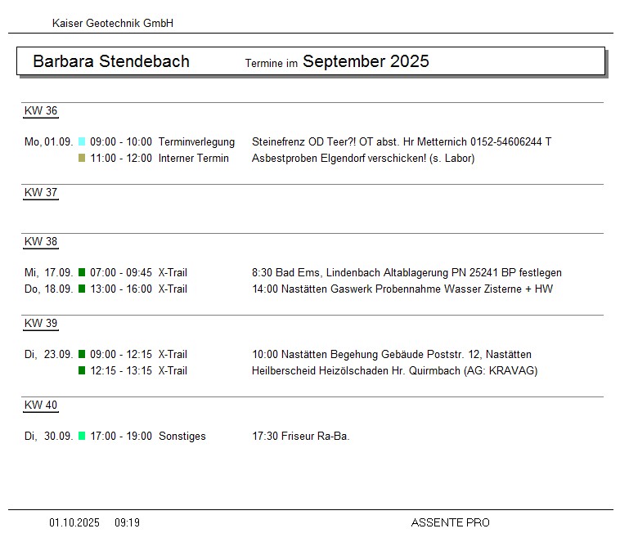
Task: Select the Bad Ems Lindenbach Altablagerung appointment
Action: pos(407,273)
